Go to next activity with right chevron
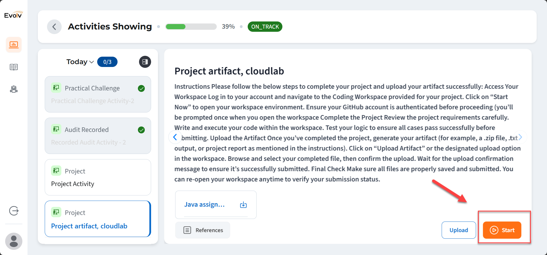This screenshot has height=255, width=547. 520,137
